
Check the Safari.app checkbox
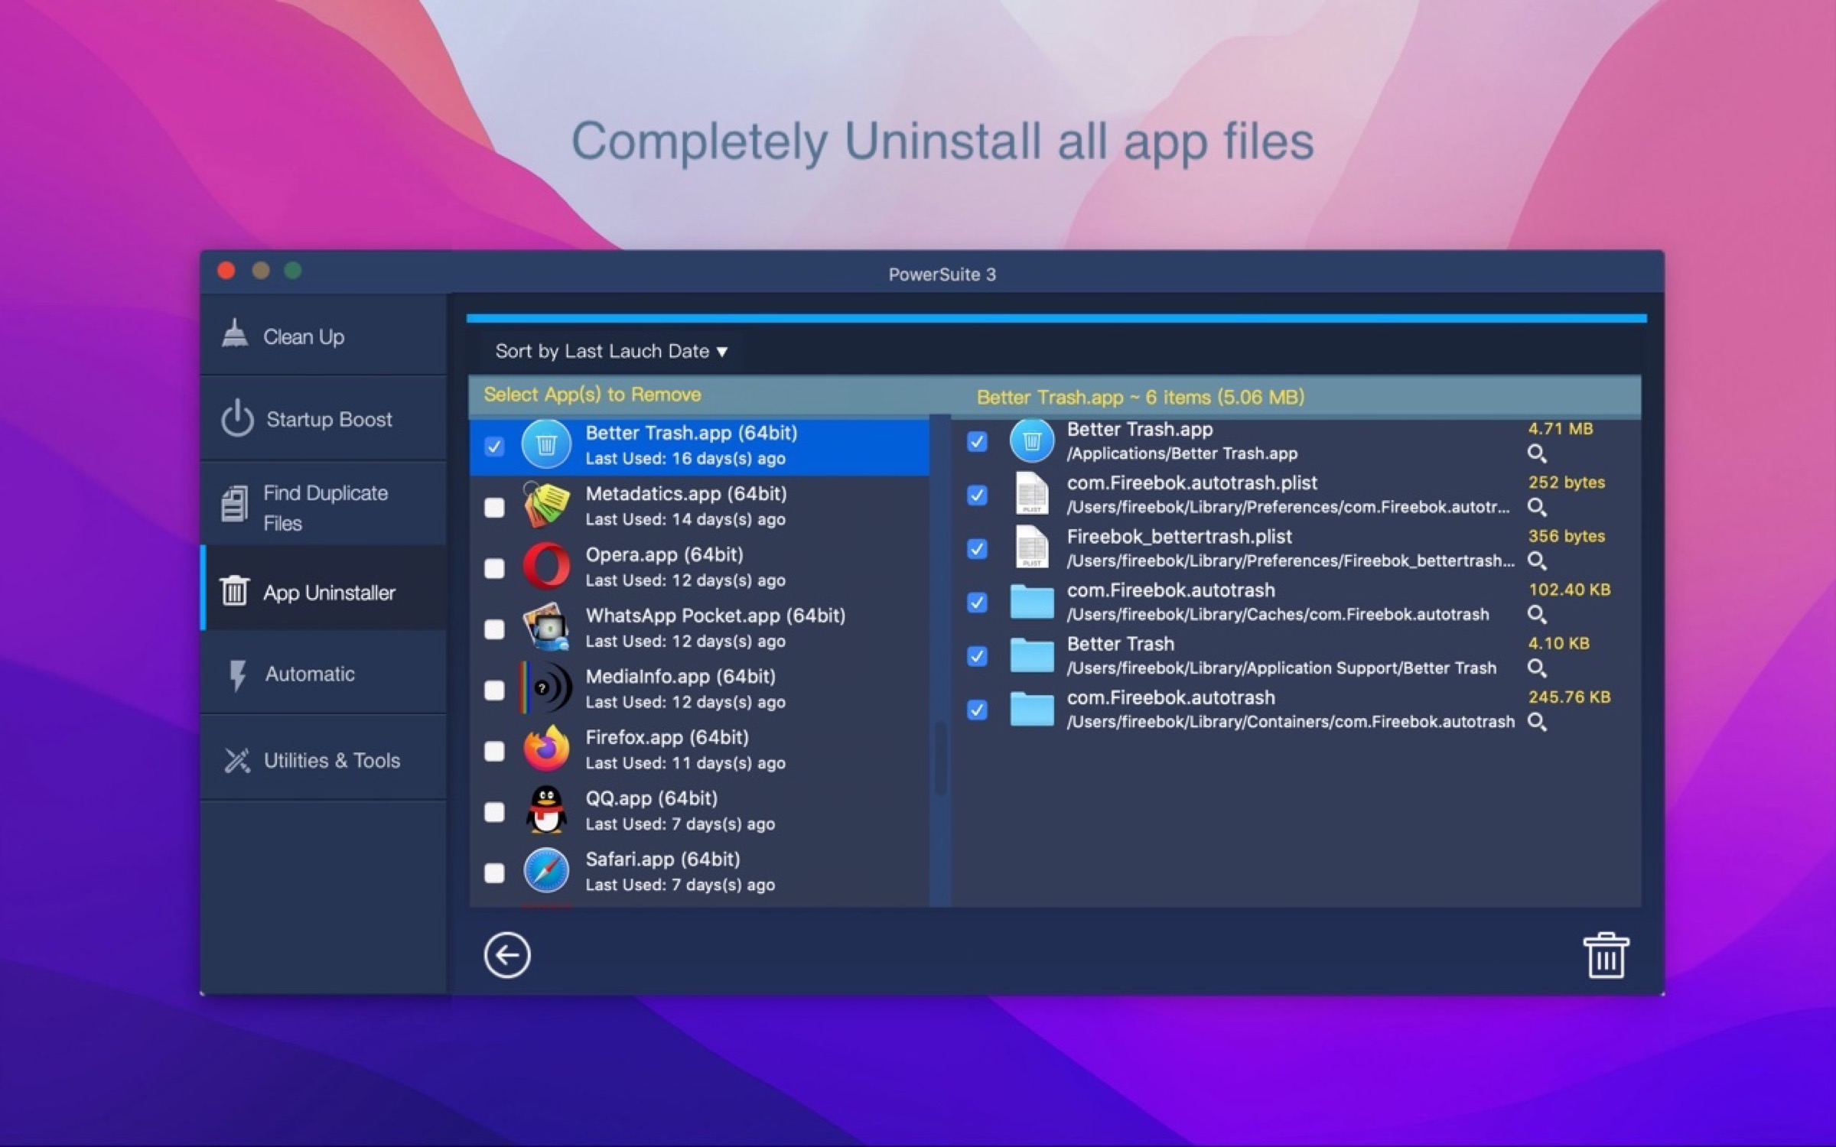[494, 872]
